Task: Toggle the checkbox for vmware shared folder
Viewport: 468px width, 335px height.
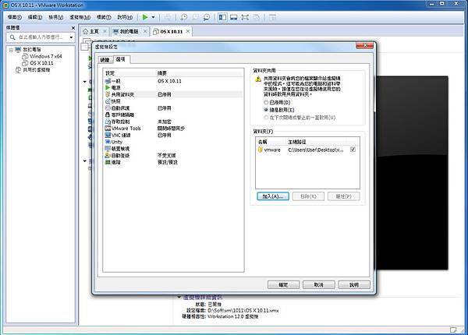Action: [353, 150]
